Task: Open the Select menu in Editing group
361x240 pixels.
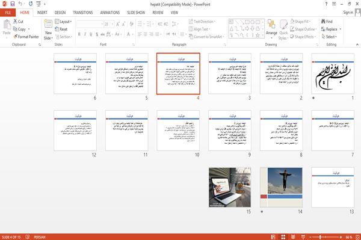Action: click(329, 37)
